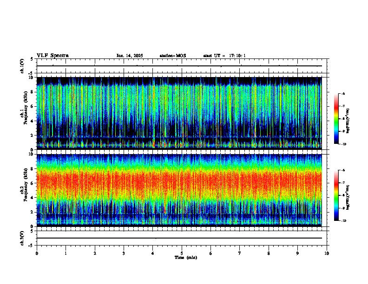Select the date text "Jan. 14, 2025"
368x284 pixels.
pyautogui.click(x=130, y=56)
